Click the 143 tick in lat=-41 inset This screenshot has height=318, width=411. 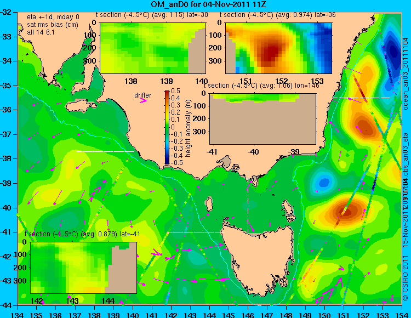pyautogui.click(x=72, y=300)
